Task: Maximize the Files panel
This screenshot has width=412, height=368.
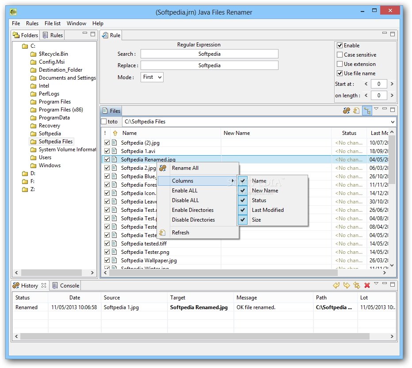Action: click(393, 109)
